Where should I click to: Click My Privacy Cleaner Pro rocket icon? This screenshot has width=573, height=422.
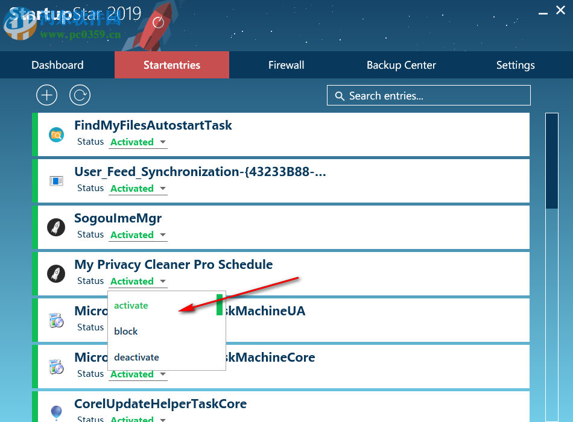(56, 274)
